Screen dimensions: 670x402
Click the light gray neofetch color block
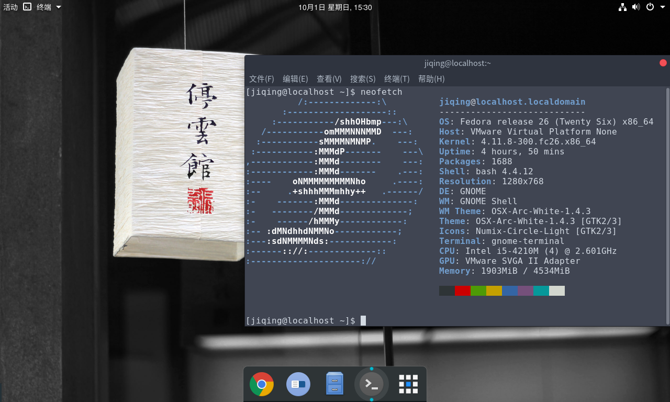pos(557,291)
